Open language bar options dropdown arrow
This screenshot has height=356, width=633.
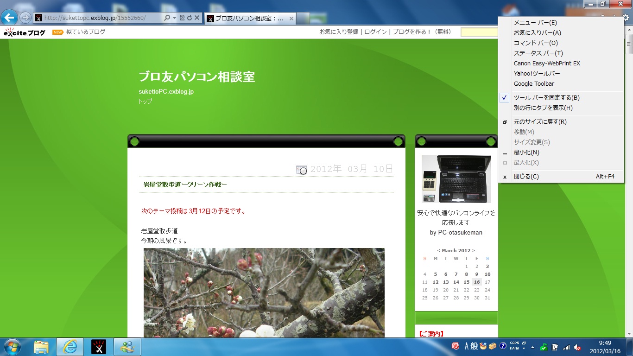[524, 348]
